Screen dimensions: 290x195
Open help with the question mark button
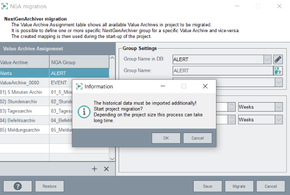click(x=17, y=186)
